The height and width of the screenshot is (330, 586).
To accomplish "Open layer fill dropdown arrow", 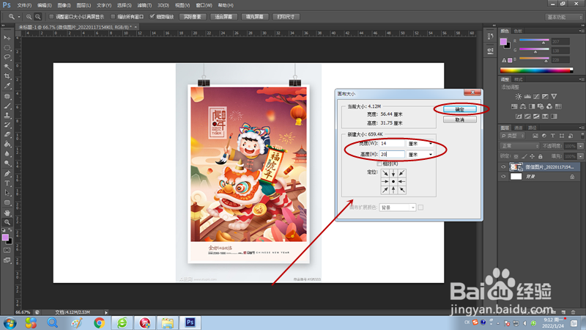I will (580, 156).
